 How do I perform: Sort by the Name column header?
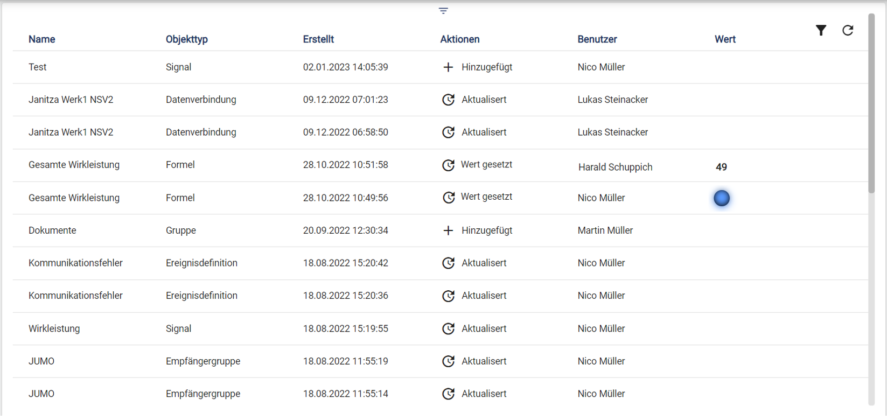42,39
